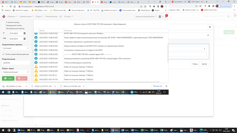Expand the 'Администрирование' menu
Screen dimensions: 237x133
(x=146, y=16)
